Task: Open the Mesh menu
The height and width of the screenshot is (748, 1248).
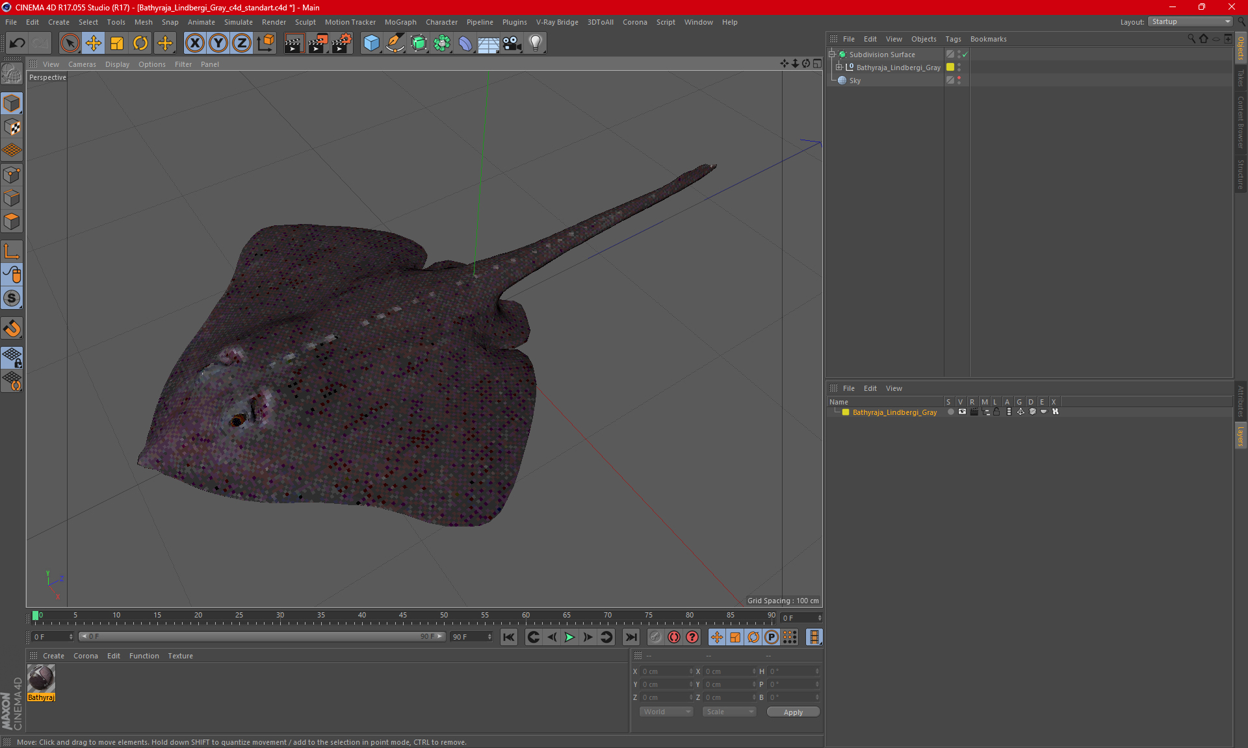Action: tap(143, 22)
